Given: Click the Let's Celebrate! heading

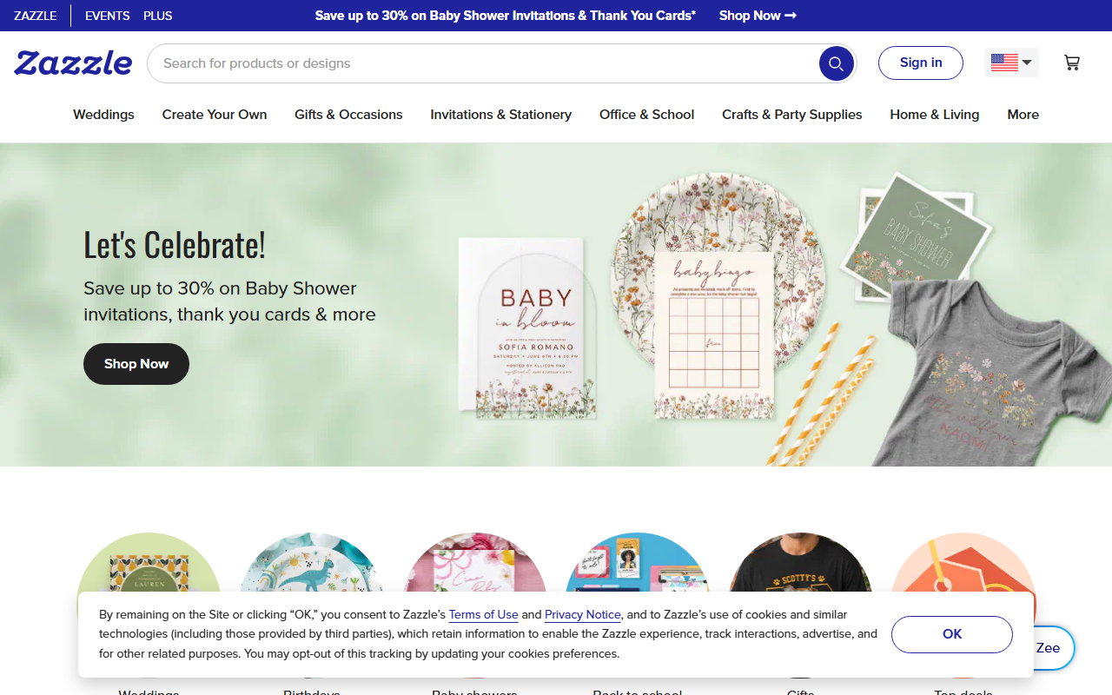Looking at the screenshot, I should coord(175,245).
